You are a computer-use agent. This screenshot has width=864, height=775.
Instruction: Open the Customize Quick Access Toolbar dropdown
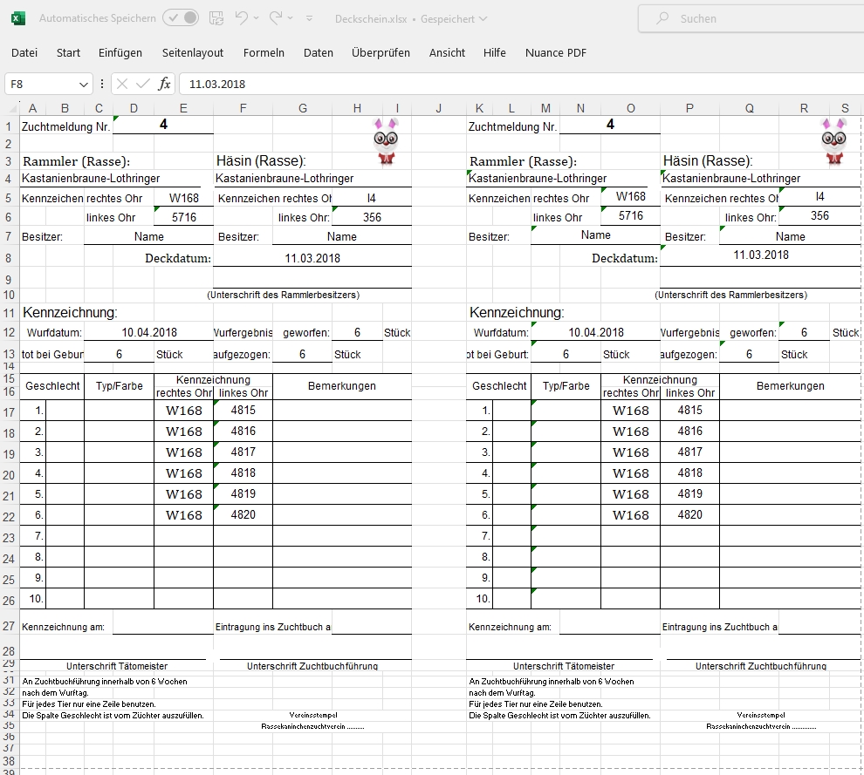tap(310, 18)
